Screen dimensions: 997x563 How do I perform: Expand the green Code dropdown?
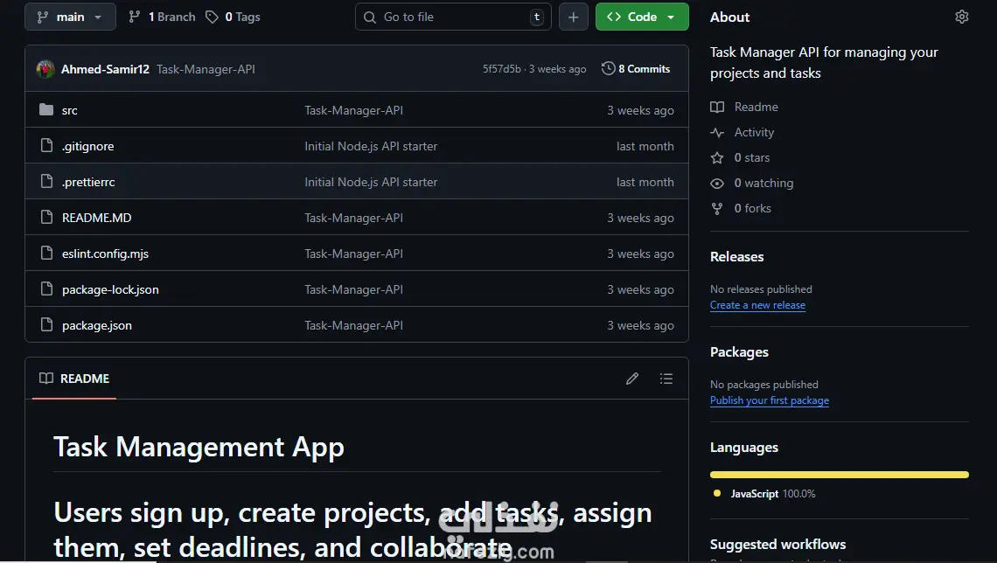(x=642, y=17)
